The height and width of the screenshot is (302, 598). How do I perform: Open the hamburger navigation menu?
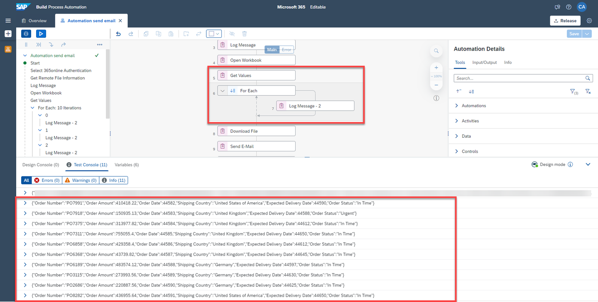(x=8, y=21)
